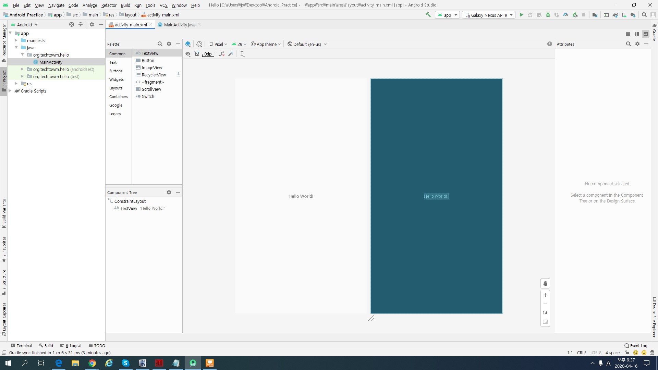Switch editor to Design-only view mode

[x=646, y=34]
